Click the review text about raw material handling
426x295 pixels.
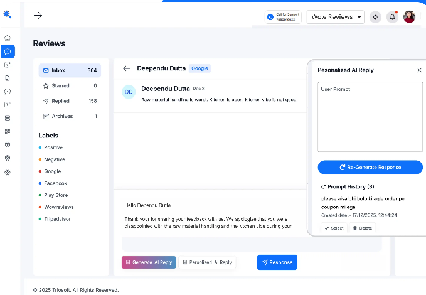219,100
